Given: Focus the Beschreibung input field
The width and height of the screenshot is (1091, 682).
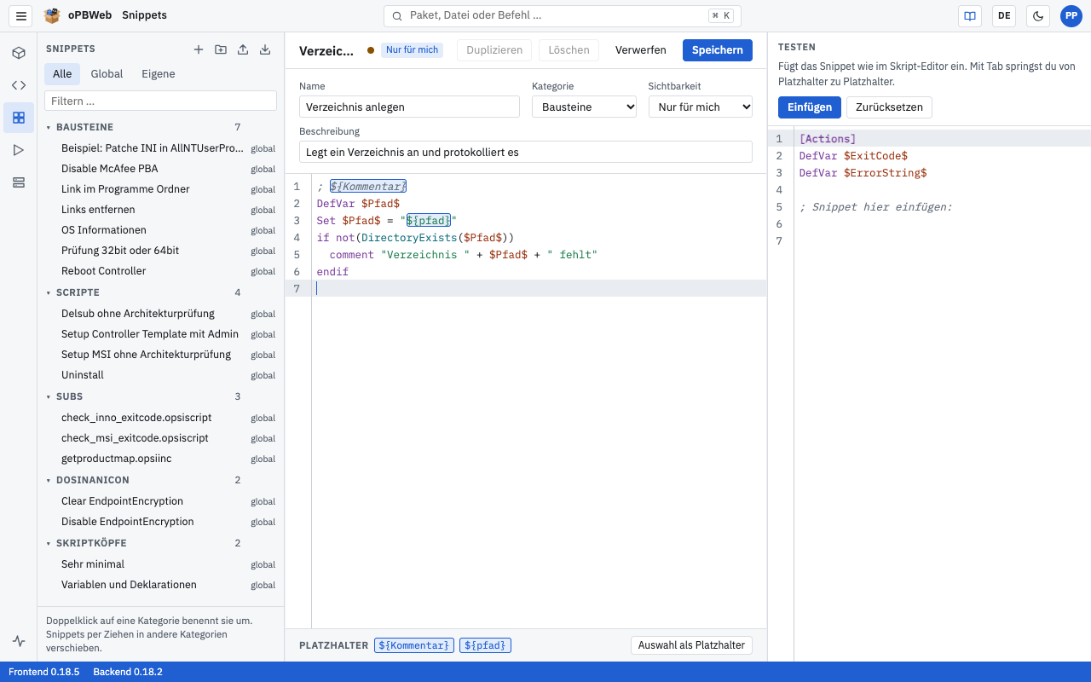Looking at the screenshot, I should click(526, 152).
